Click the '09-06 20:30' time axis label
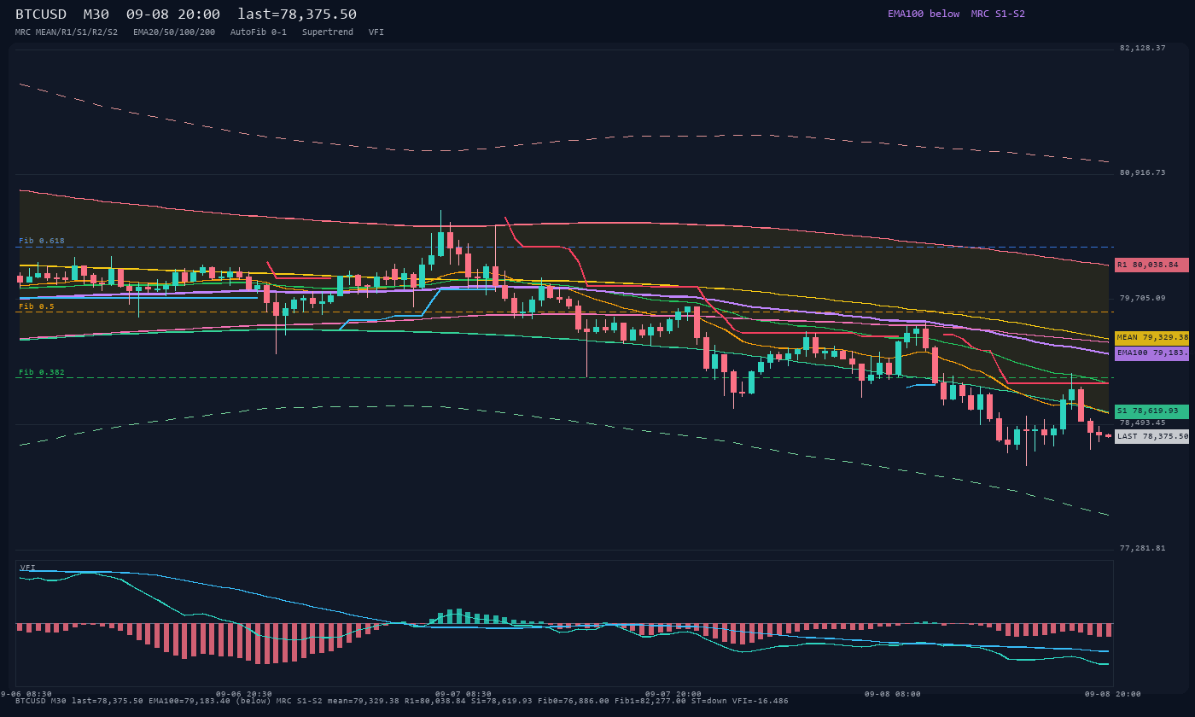Viewport: 1195px width, 717px height. pos(244,694)
